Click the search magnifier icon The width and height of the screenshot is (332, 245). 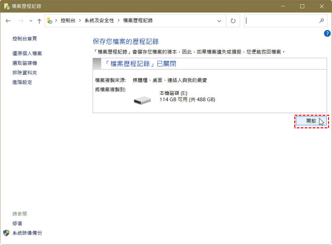pyautogui.click(x=321, y=21)
